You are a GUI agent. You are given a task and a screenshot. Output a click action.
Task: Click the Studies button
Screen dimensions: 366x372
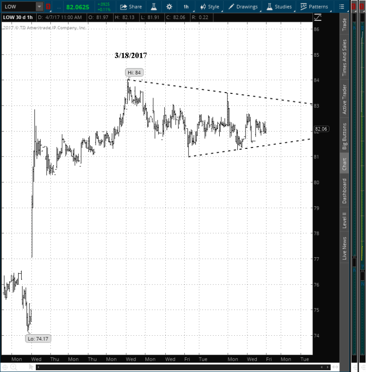[x=279, y=7]
